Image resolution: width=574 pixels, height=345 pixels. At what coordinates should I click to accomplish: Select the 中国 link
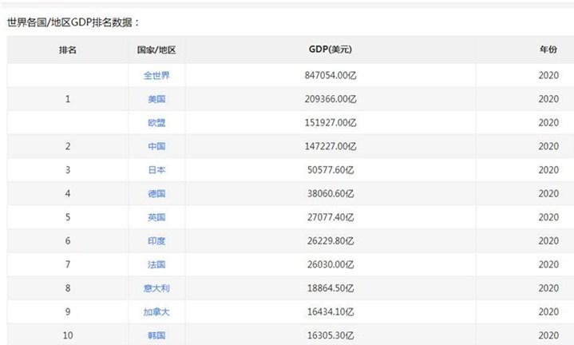(156, 146)
